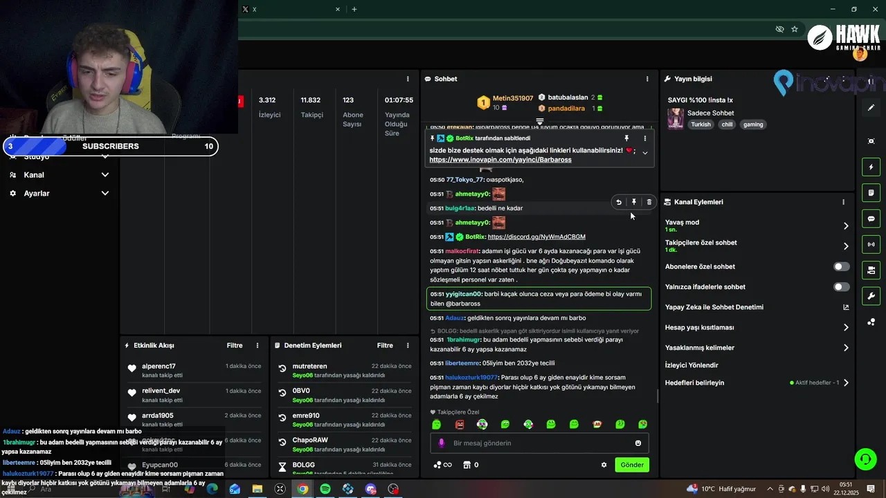This screenshot has height=498, width=886.
Task: Toggle Abonelere özel sohbet switch
Action: click(842, 266)
